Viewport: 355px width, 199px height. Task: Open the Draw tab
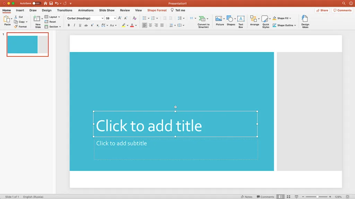click(33, 10)
